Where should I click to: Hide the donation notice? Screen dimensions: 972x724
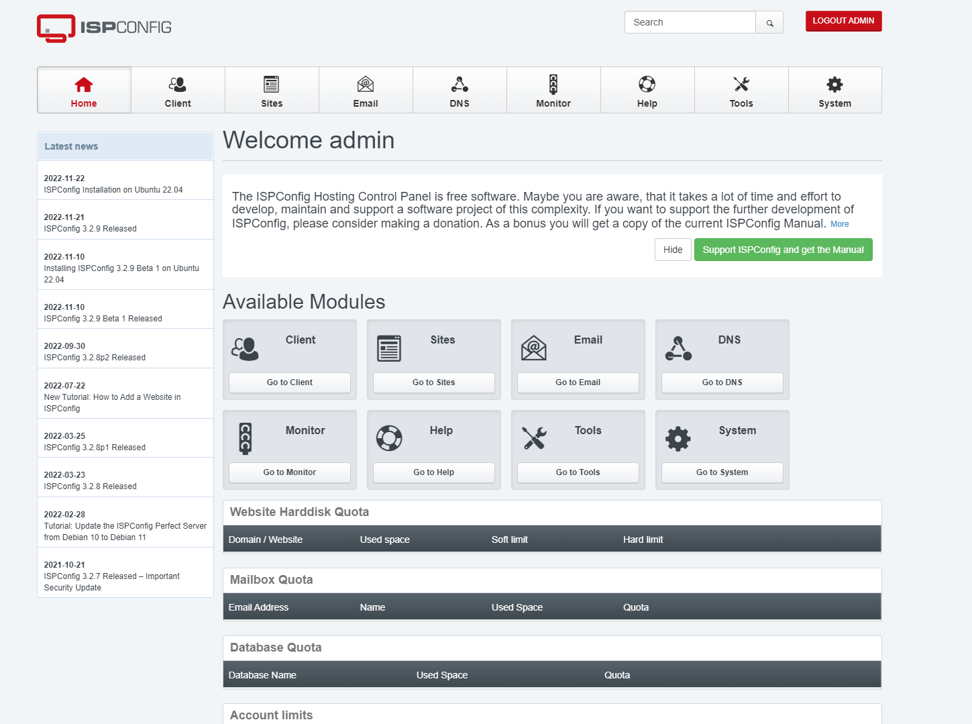click(x=673, y=250)
